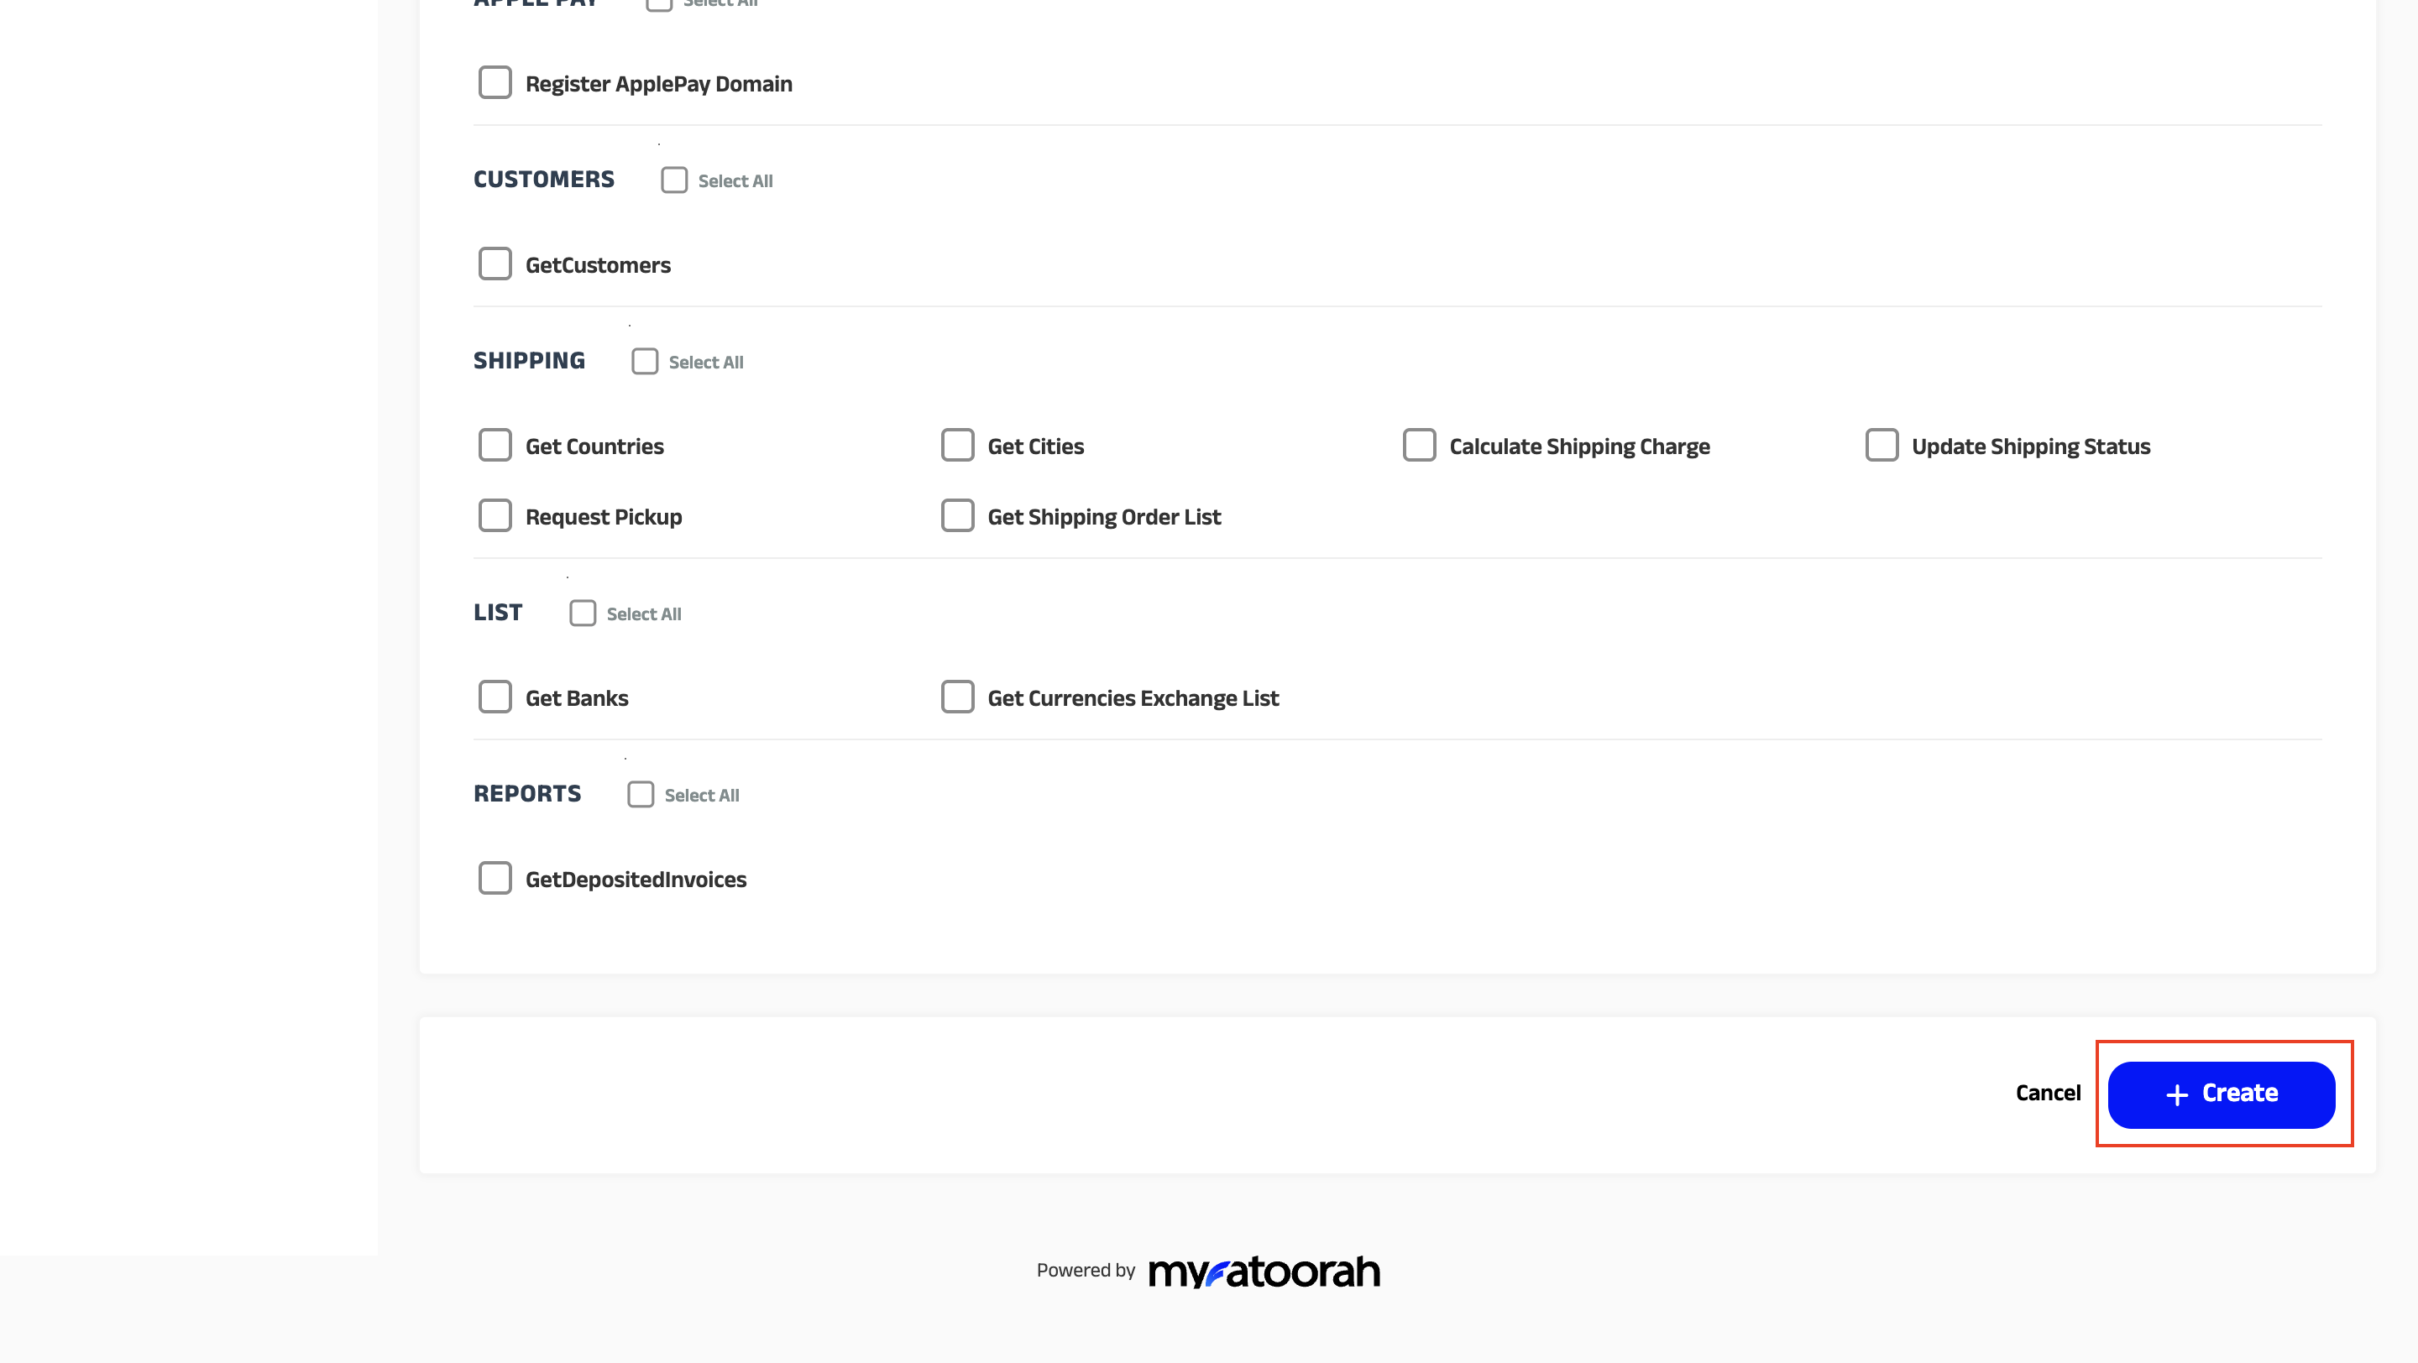Enable GetCustomers permission
This screenshot has width=2418, height=1363.
[x=495, y=264]
